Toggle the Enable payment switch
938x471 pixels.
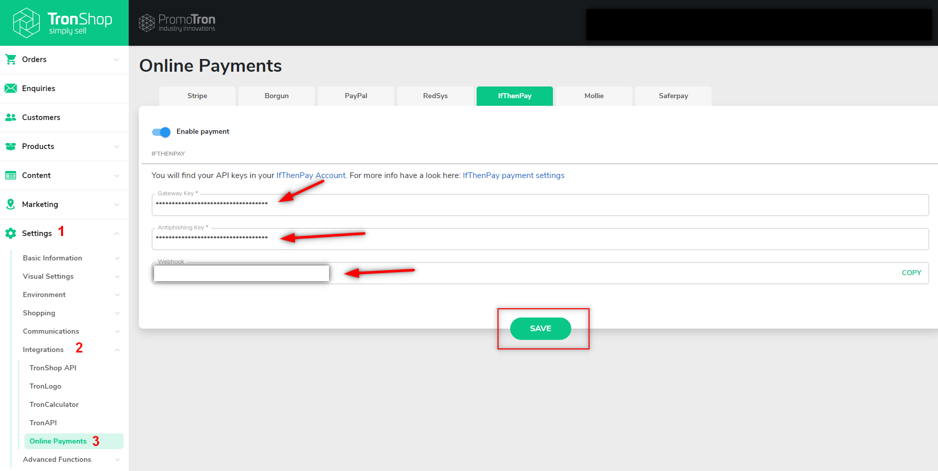point(161,132)
